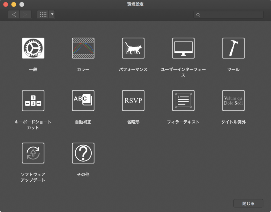This screenshot has width=271, height=212.
Task: Show all preference panes via grid view button
Action: click(x=43, y=14)
